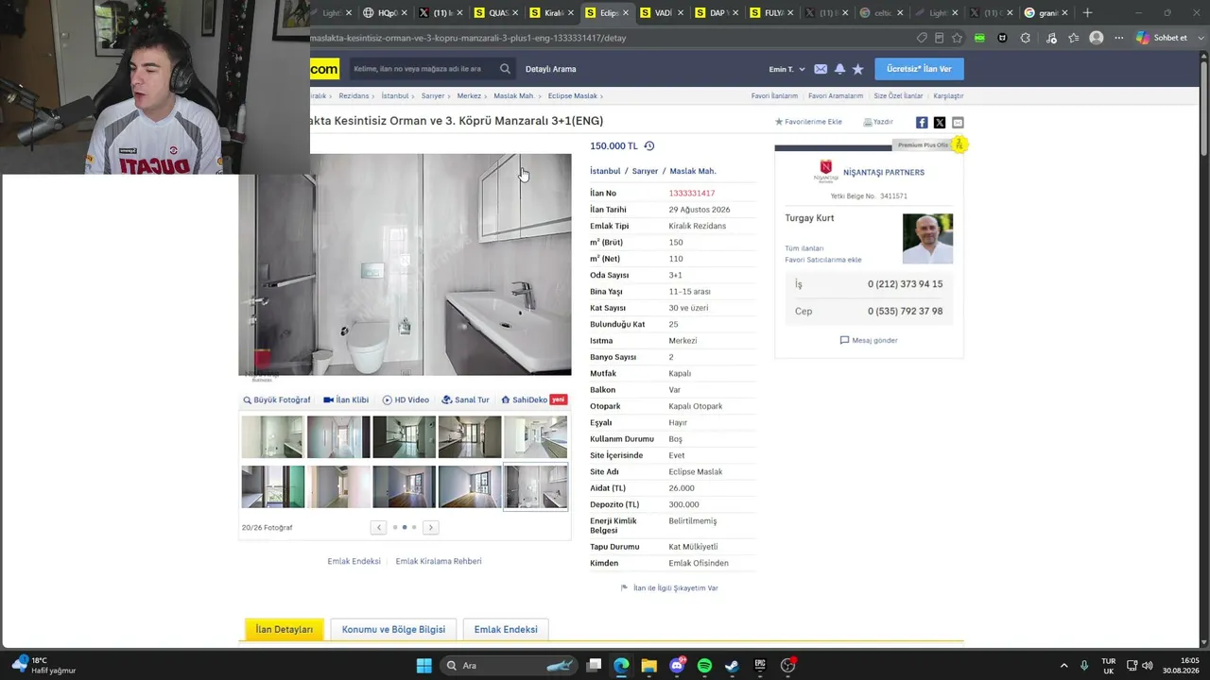Start Sanal Tur virtual tour

(x=465, y=399)
